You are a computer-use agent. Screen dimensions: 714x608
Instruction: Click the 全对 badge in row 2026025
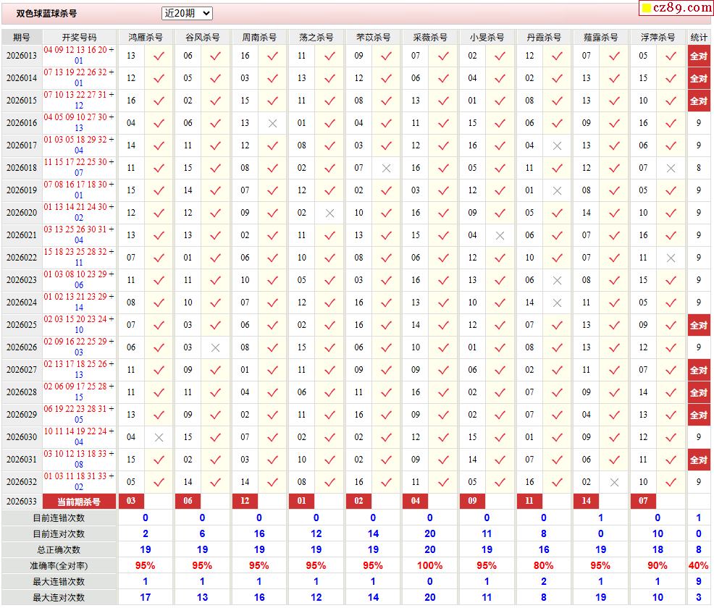pos(699,325)
